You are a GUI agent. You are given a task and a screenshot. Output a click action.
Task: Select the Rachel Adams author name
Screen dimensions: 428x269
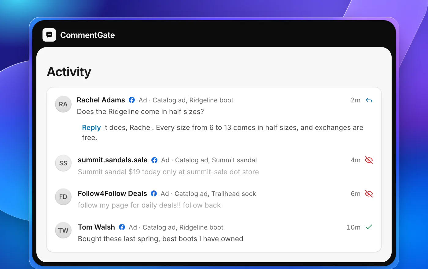[101, 100]
